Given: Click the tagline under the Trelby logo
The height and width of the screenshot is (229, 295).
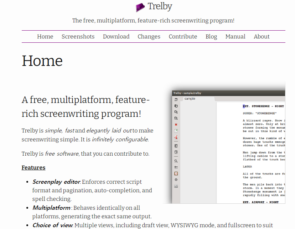Looking at the screenshot, I should click(153, 20).
